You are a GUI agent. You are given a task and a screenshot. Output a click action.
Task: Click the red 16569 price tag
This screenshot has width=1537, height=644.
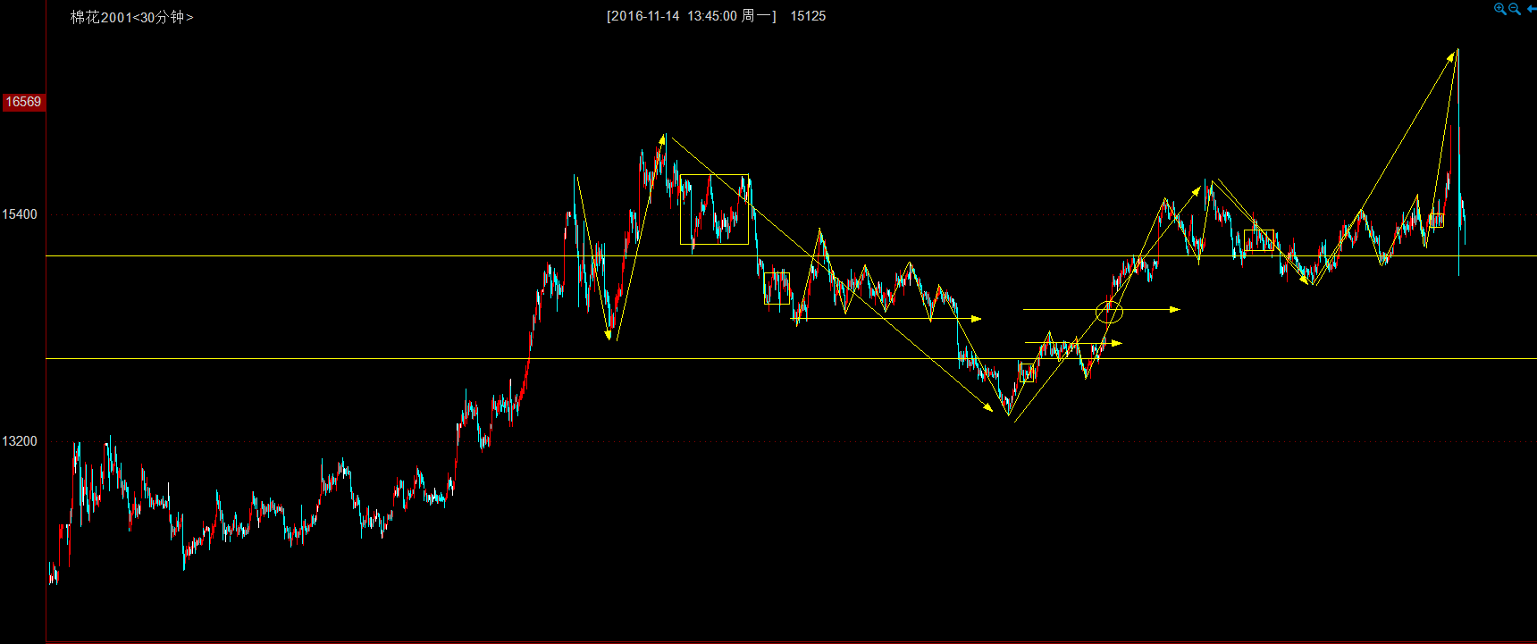click(23, 102)
